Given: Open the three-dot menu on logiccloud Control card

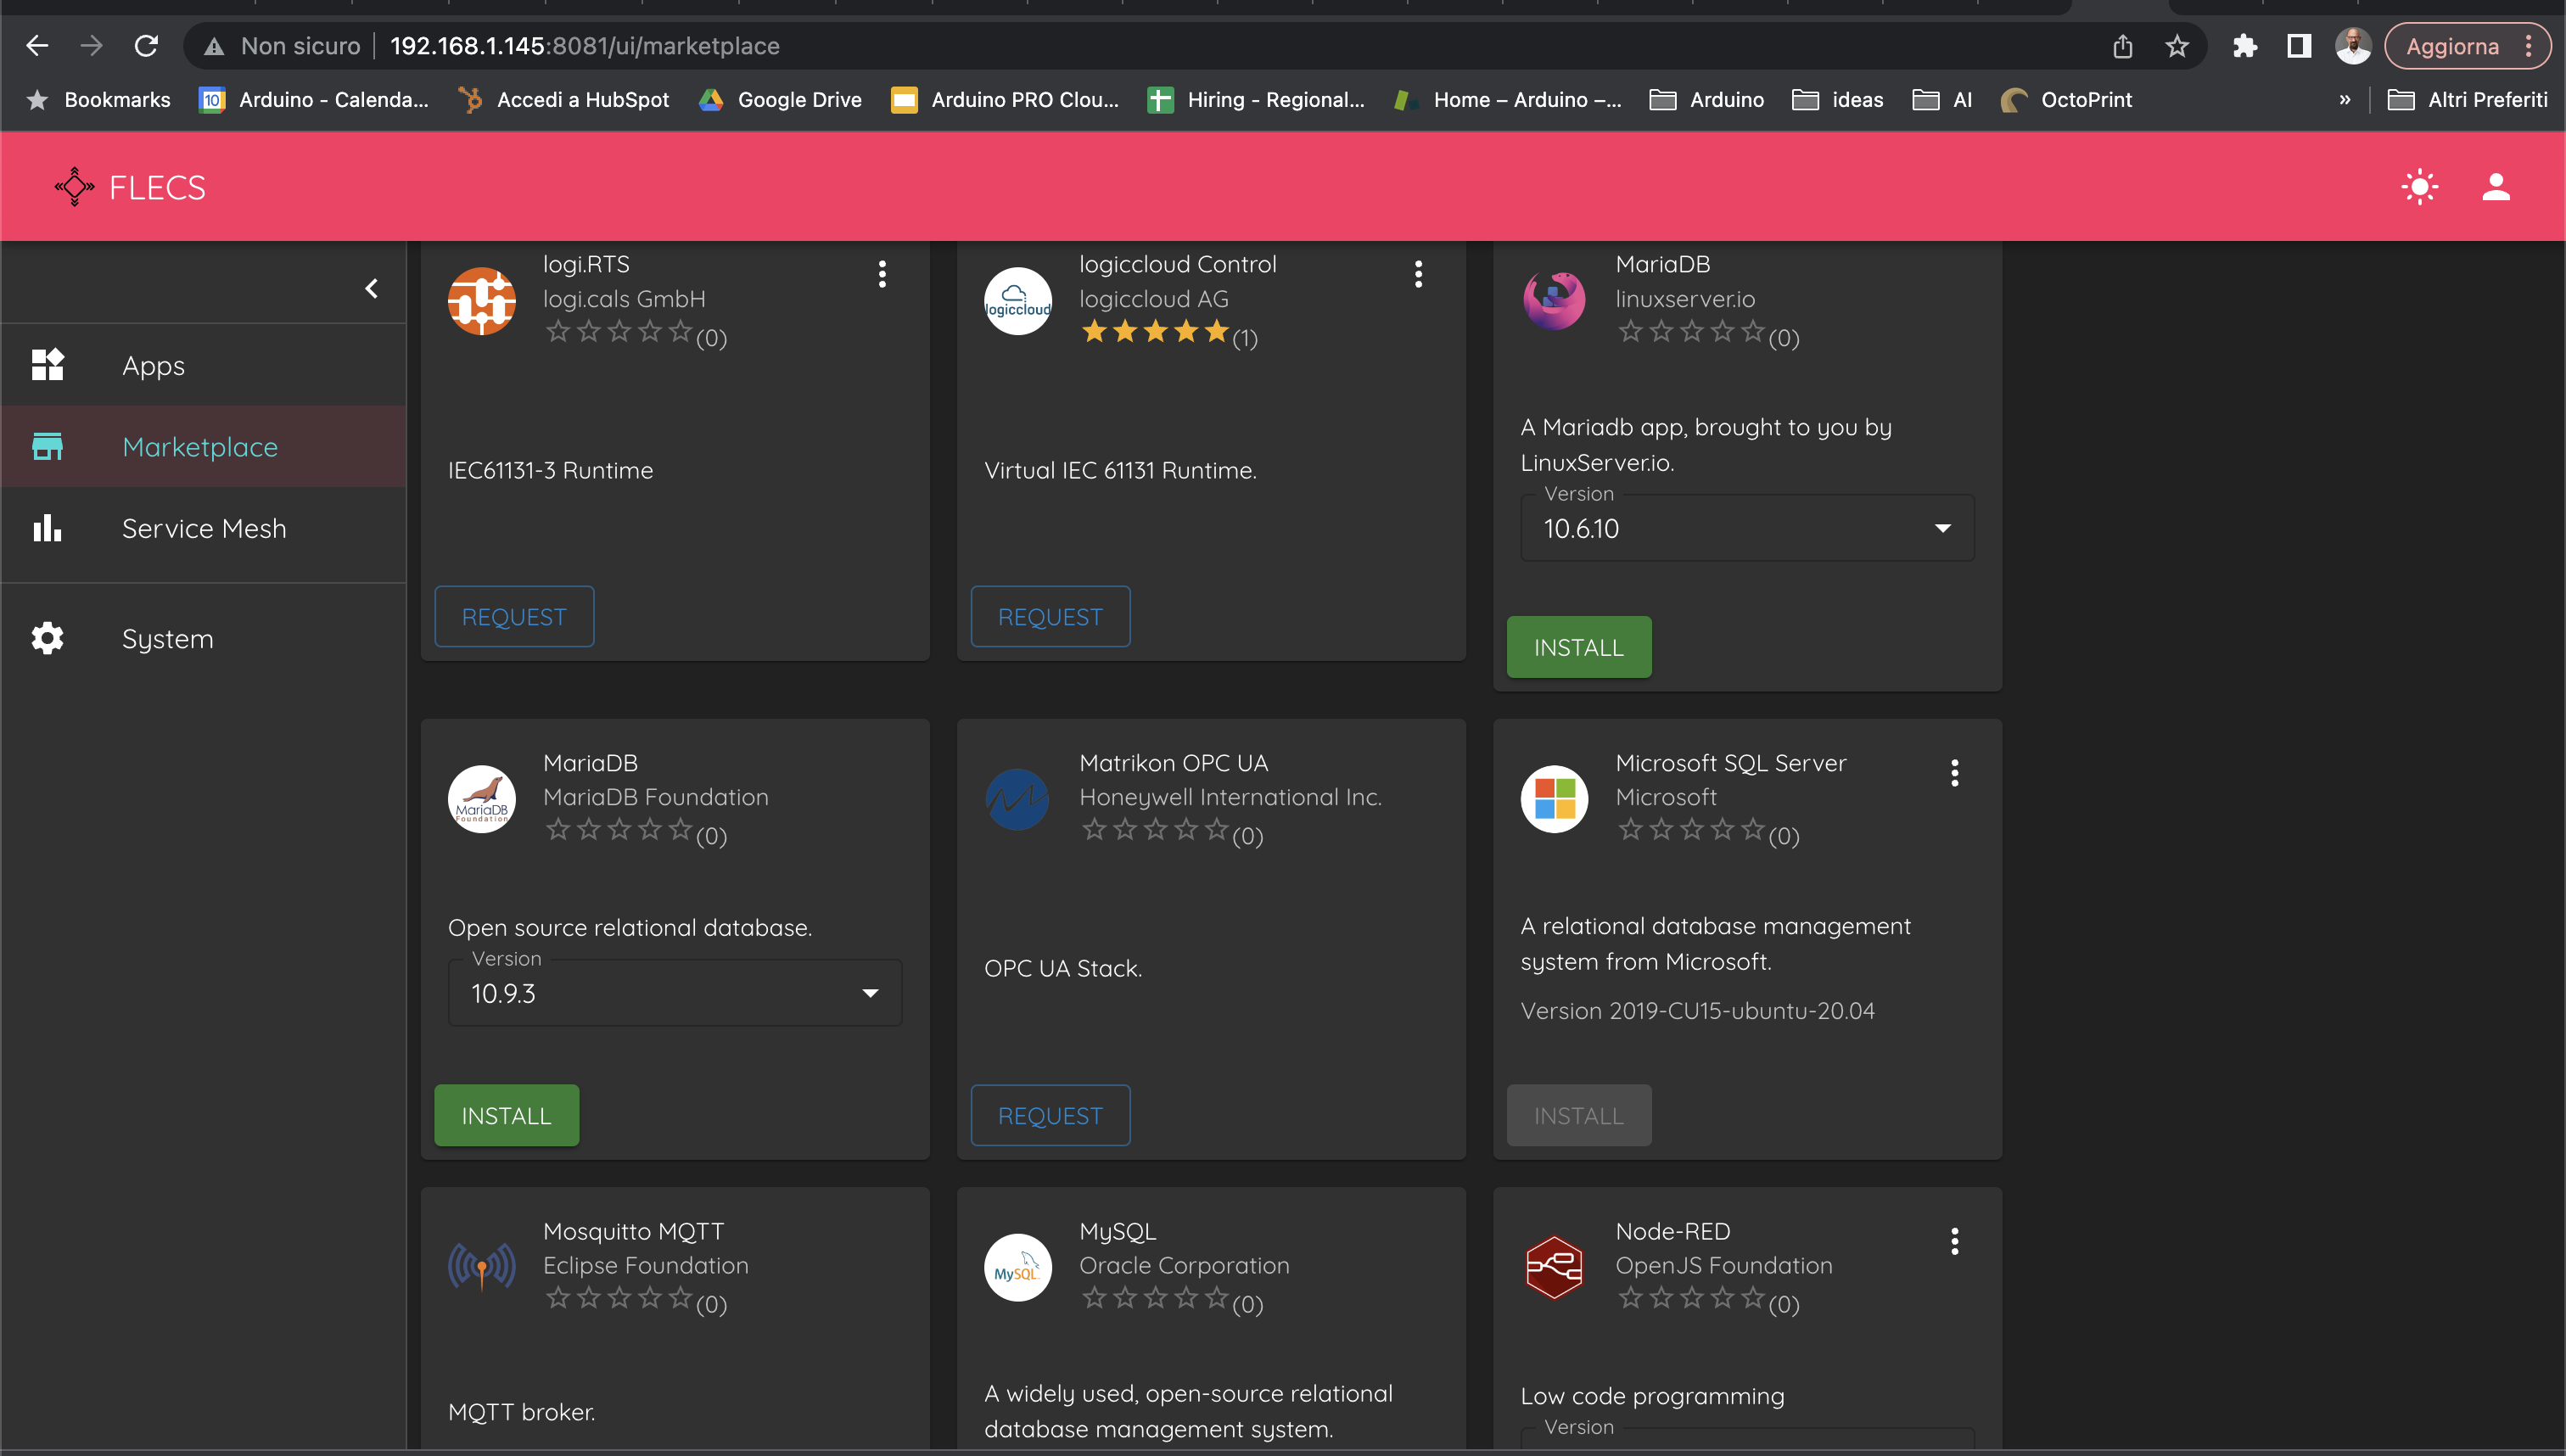Looking at the screenshot, I should point(1417,274).
